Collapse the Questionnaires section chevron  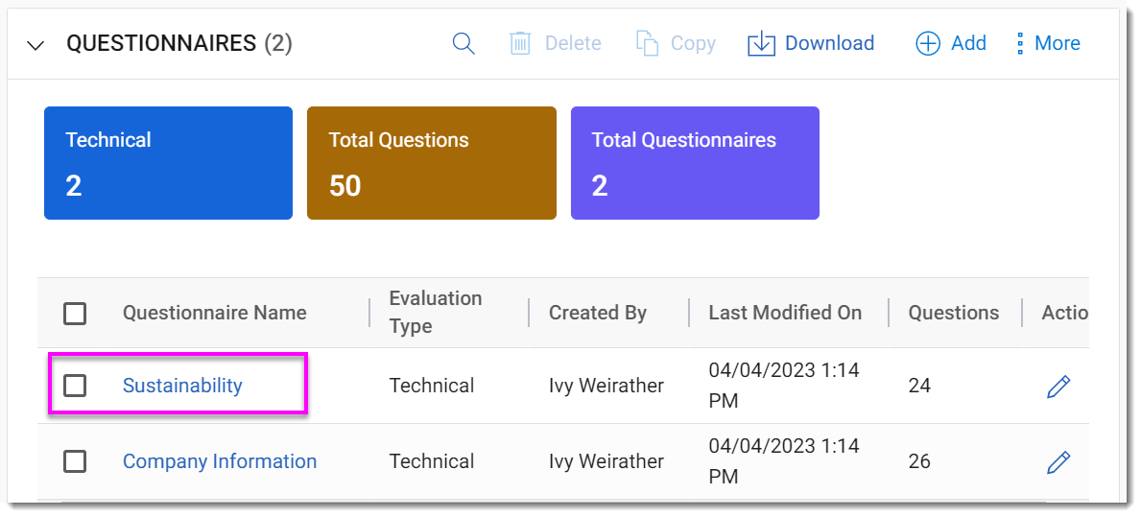[36, 45]
